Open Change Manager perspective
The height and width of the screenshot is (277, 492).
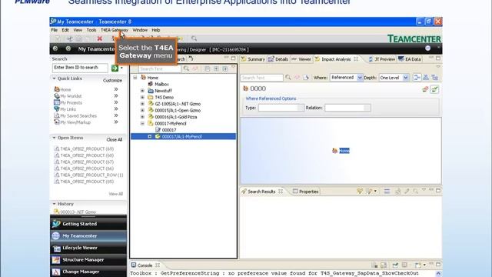point(88,272)
